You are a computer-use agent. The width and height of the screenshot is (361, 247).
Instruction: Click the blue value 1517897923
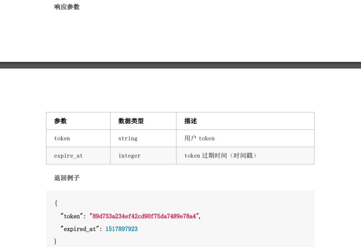[x=122, y=229]
